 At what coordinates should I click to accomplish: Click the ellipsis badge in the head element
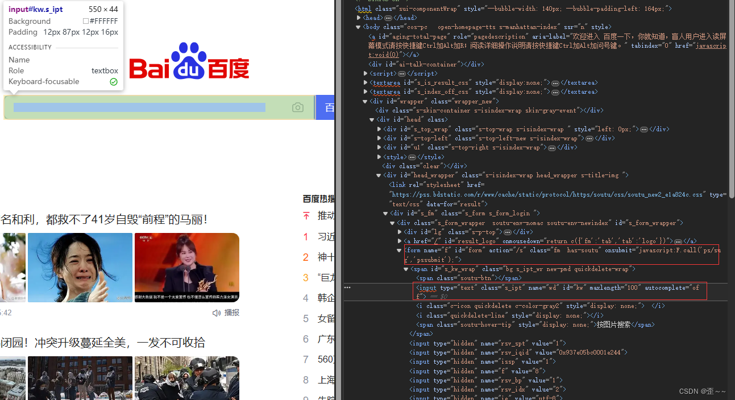click(x=388, y=18)
